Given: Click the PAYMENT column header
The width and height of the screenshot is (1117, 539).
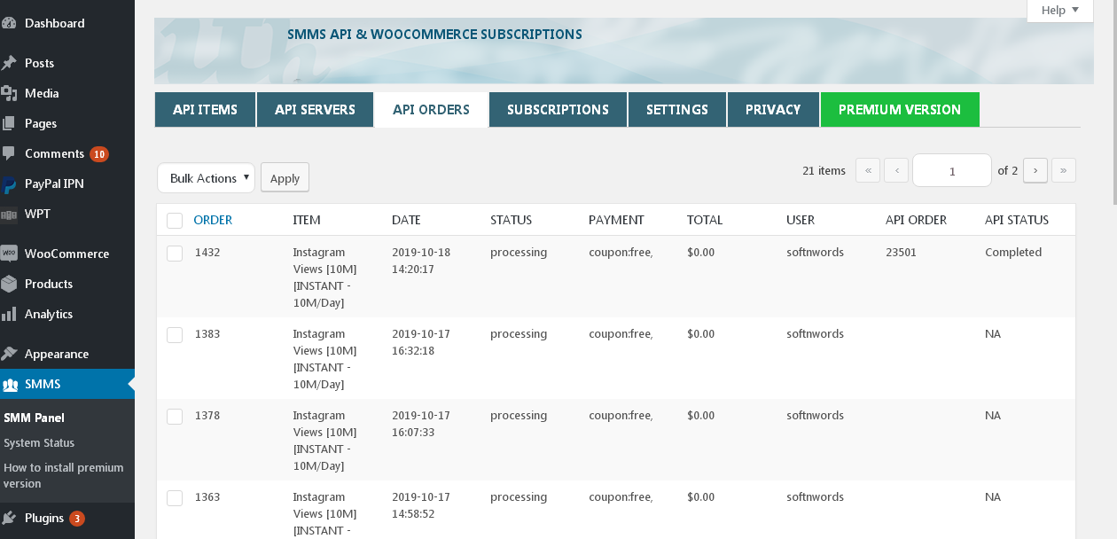Looking at the screenshot, I should pyautogui.click(x=616, y=220).
